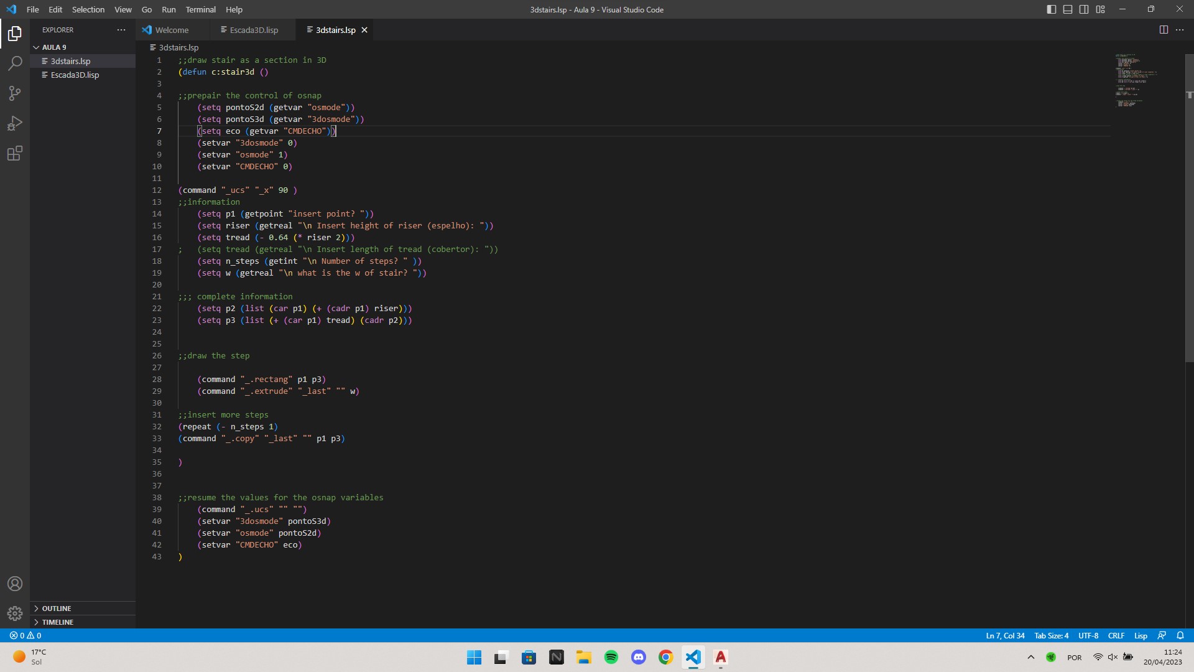Viewport: 1194px width, 672px height.
Task: Open the Search view in activity bar
Action: (15, 63)
